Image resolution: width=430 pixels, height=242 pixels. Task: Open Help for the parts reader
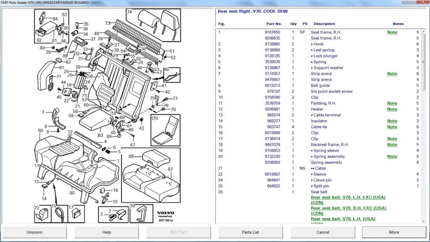pos(106,232)
